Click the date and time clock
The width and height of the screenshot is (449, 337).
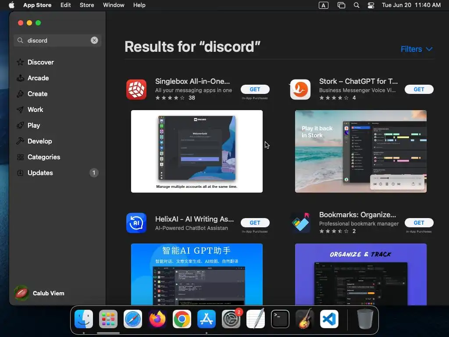[411, 5]
